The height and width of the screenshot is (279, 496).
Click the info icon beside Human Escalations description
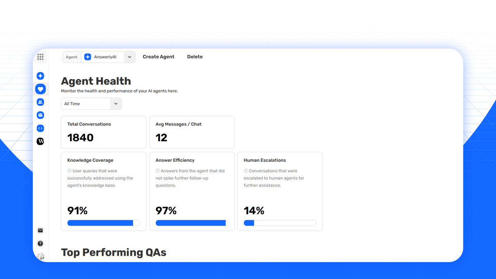click(x=246, y=171)
